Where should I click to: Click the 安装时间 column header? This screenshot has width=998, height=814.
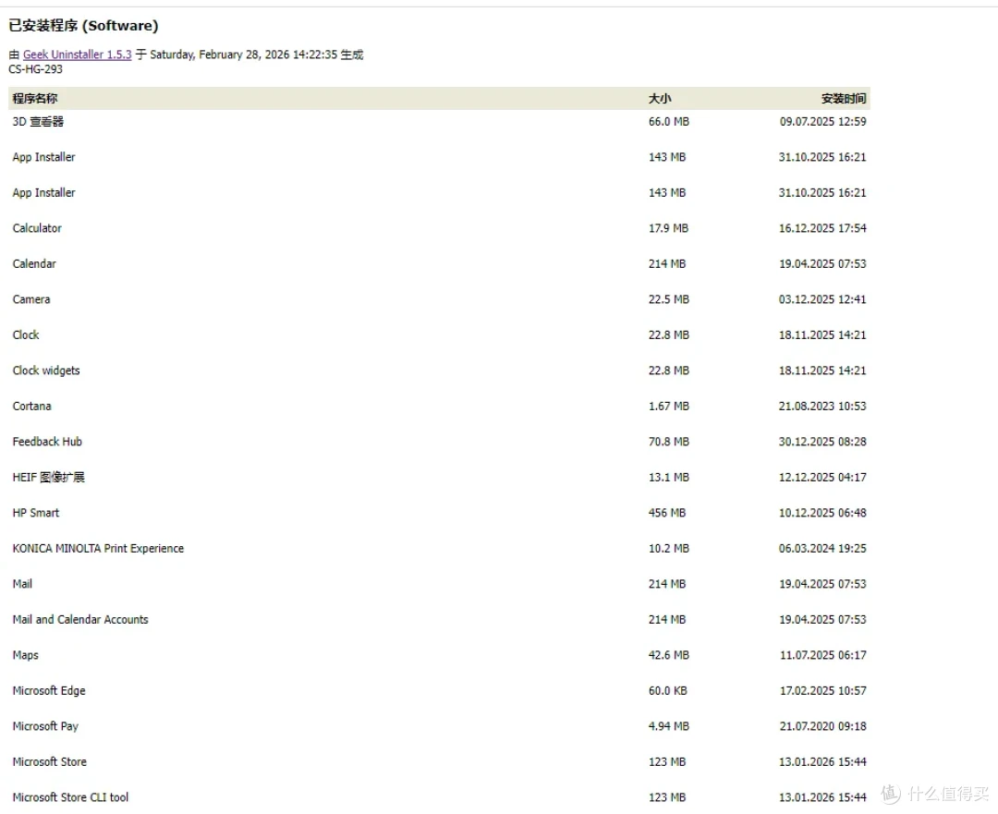click(x=844, y=99)
